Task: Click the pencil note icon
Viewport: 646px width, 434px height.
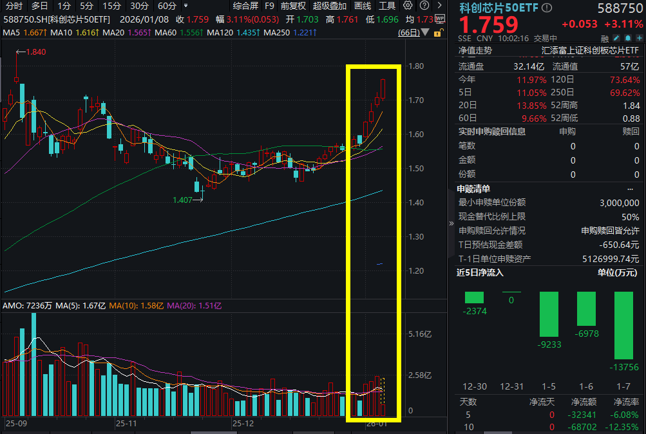Action: tap(616, 38)
